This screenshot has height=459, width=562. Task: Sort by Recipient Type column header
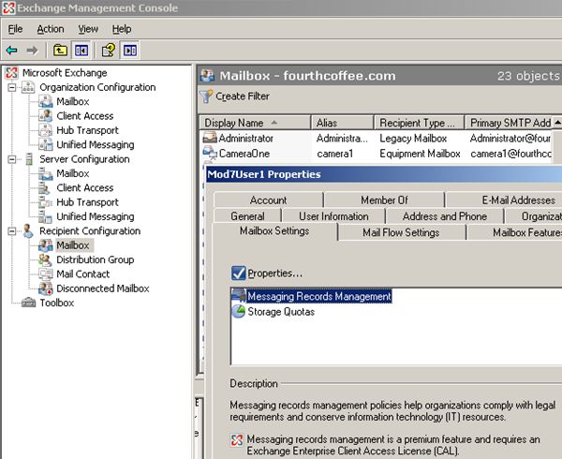pos(419,123)
